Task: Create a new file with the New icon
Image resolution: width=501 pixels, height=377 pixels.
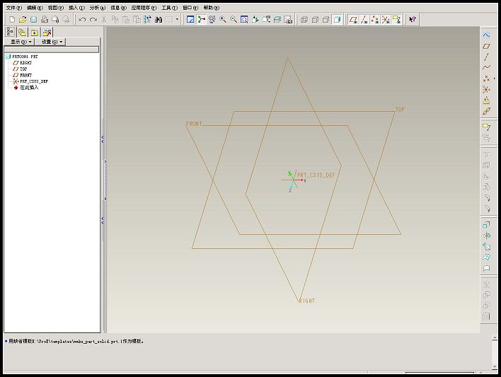Action: 12,20
